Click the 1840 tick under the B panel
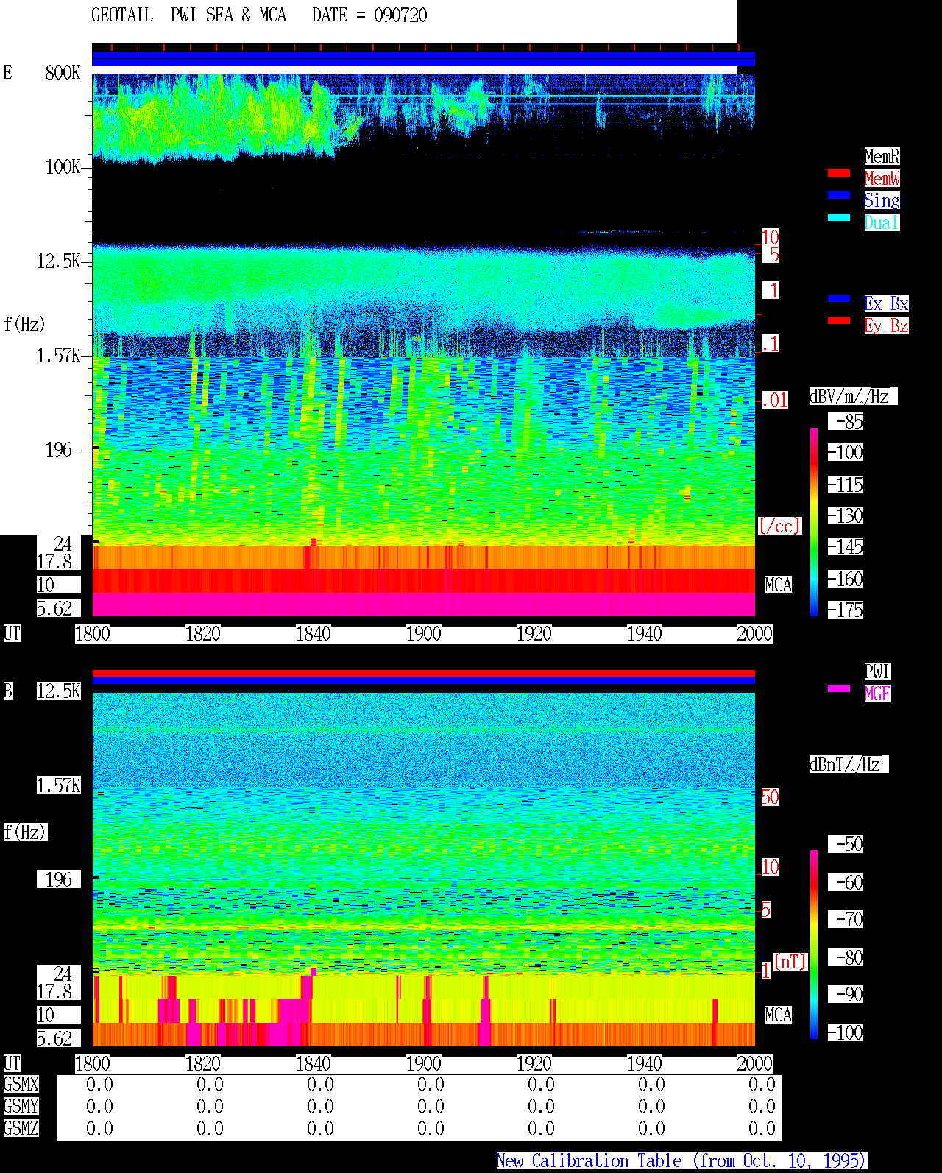Image resolution: width=942 pixels, height=1173 pixels. 314,1064
